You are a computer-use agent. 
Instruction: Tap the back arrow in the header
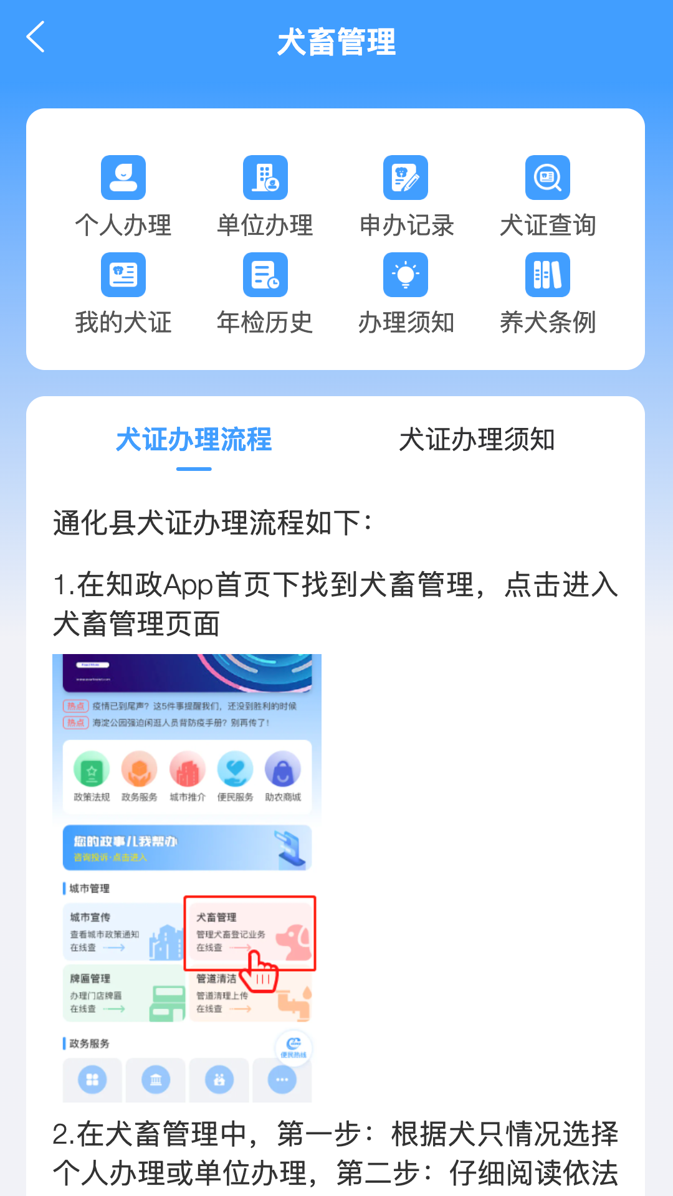[x=36, y=37]
